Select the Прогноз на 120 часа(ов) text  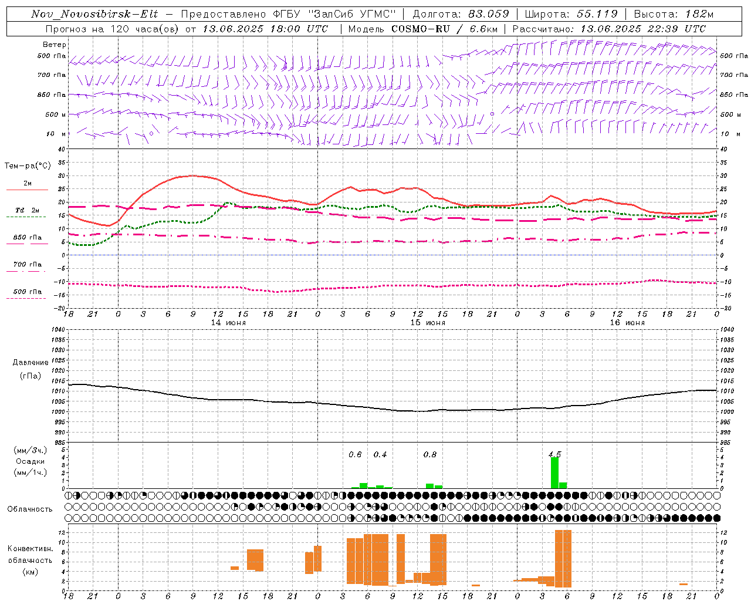[113, 29]
